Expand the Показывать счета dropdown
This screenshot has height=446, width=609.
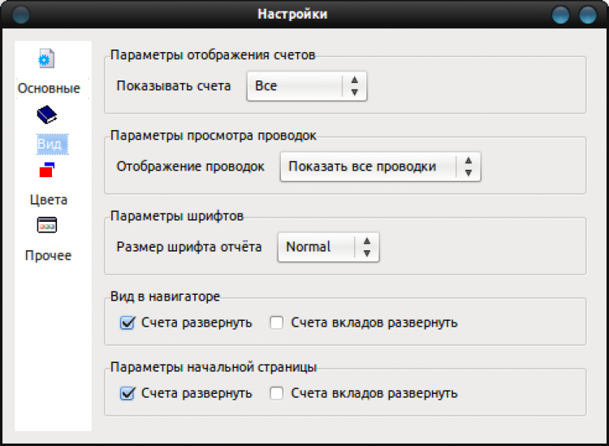click(x=306, y=85)
